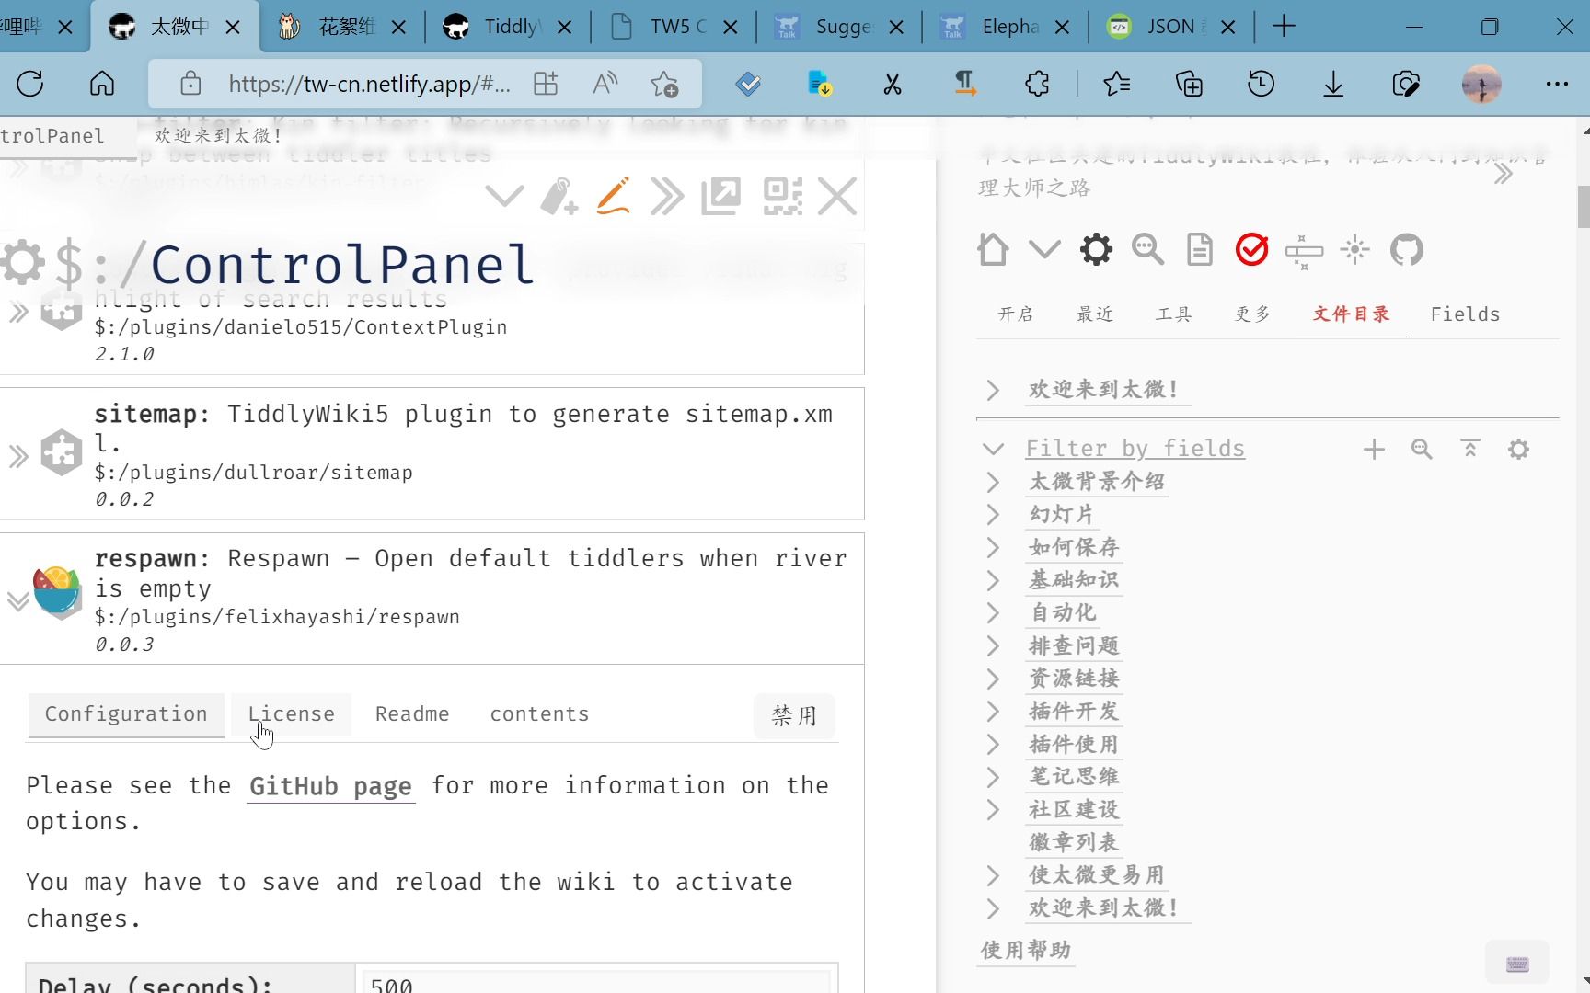Create new tiddler via sidebar document icon
Screen dimensions: 1590x993
coord(1200,249)
